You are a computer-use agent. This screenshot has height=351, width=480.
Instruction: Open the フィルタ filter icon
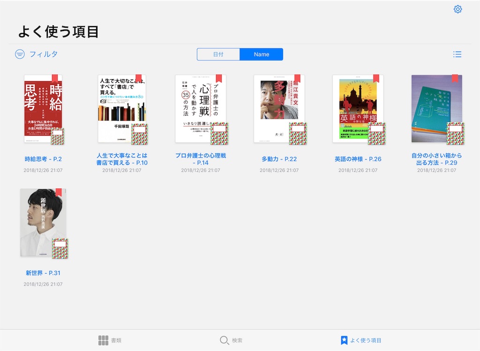(x=20, y=54)
